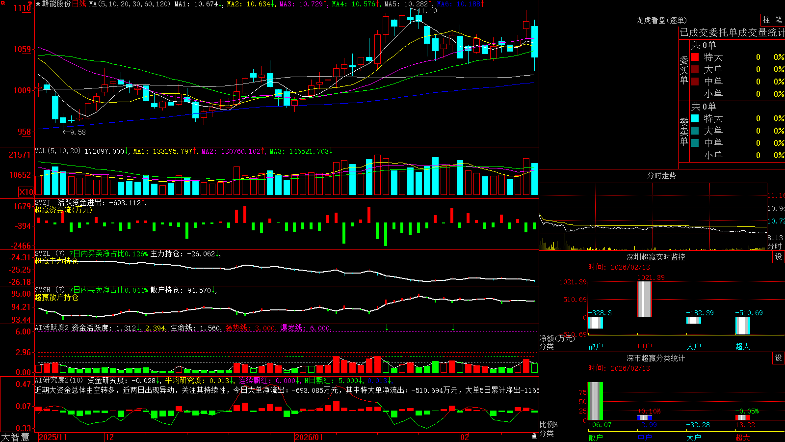Click the lock icon at chart's bottom-right

click(x=534, y=436)
